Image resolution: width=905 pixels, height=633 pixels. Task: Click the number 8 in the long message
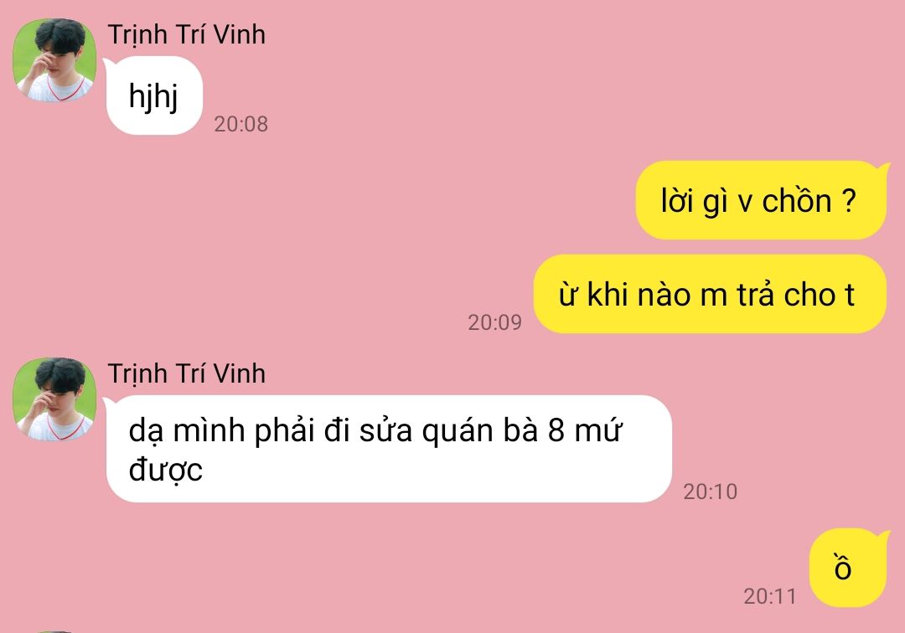point(556,430)
